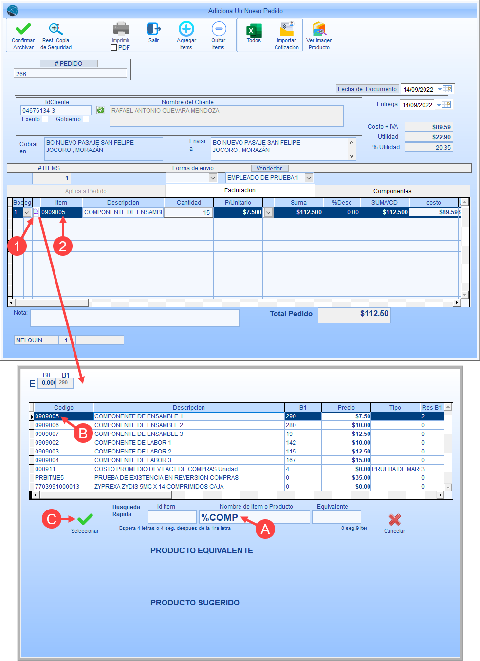The image size is (480, 661).
Task: Select row COMPONENTE DE LABOR 1
Action: coord(236,443)
